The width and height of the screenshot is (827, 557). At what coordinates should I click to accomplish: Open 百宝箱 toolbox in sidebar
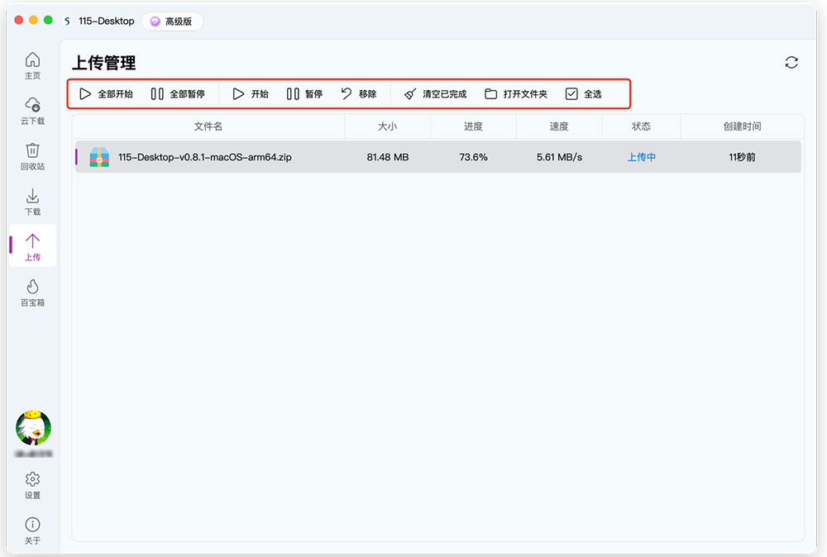tap(32, 293)
